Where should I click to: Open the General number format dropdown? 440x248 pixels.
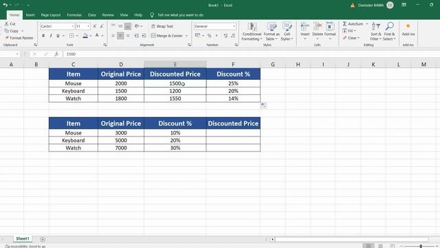click(x=234, y=26)
